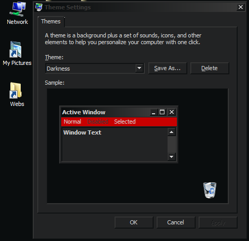Screen dimensions: 249x241
Task: Choose the Selected menu item in sample
Action: point(125,122)
